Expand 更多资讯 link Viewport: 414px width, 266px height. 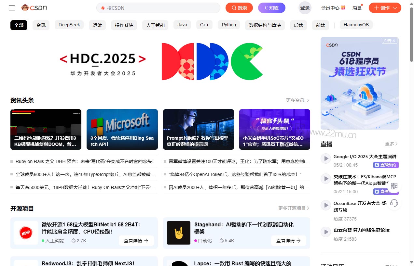(297, 100)
